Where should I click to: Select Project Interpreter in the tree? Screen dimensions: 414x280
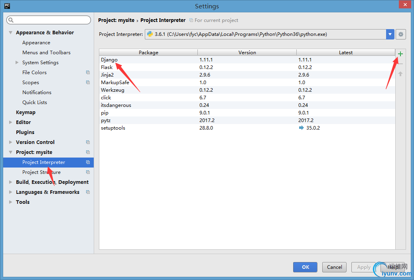coord(49,162)
